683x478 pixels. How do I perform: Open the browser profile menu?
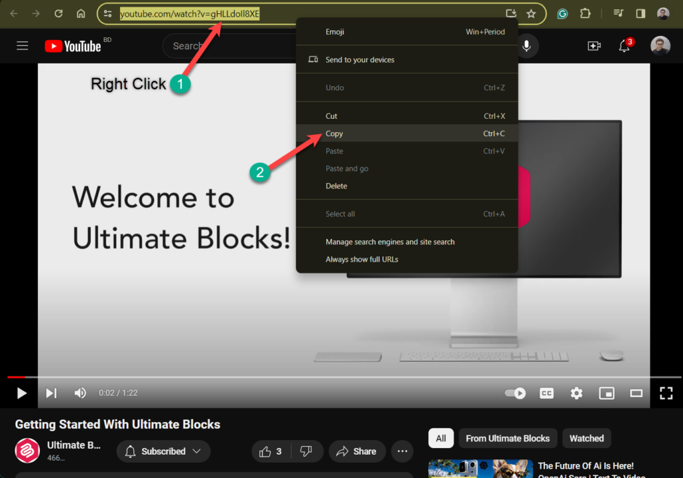click(662, 13)
